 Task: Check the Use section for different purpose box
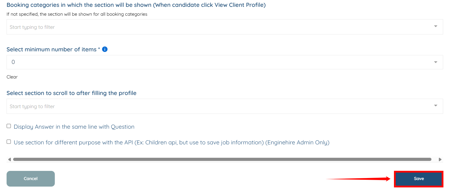(x=9, y=142)
